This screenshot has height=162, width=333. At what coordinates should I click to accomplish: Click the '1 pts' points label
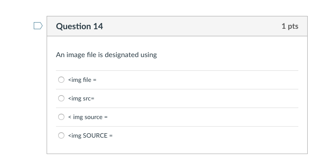tap(290, 26)
